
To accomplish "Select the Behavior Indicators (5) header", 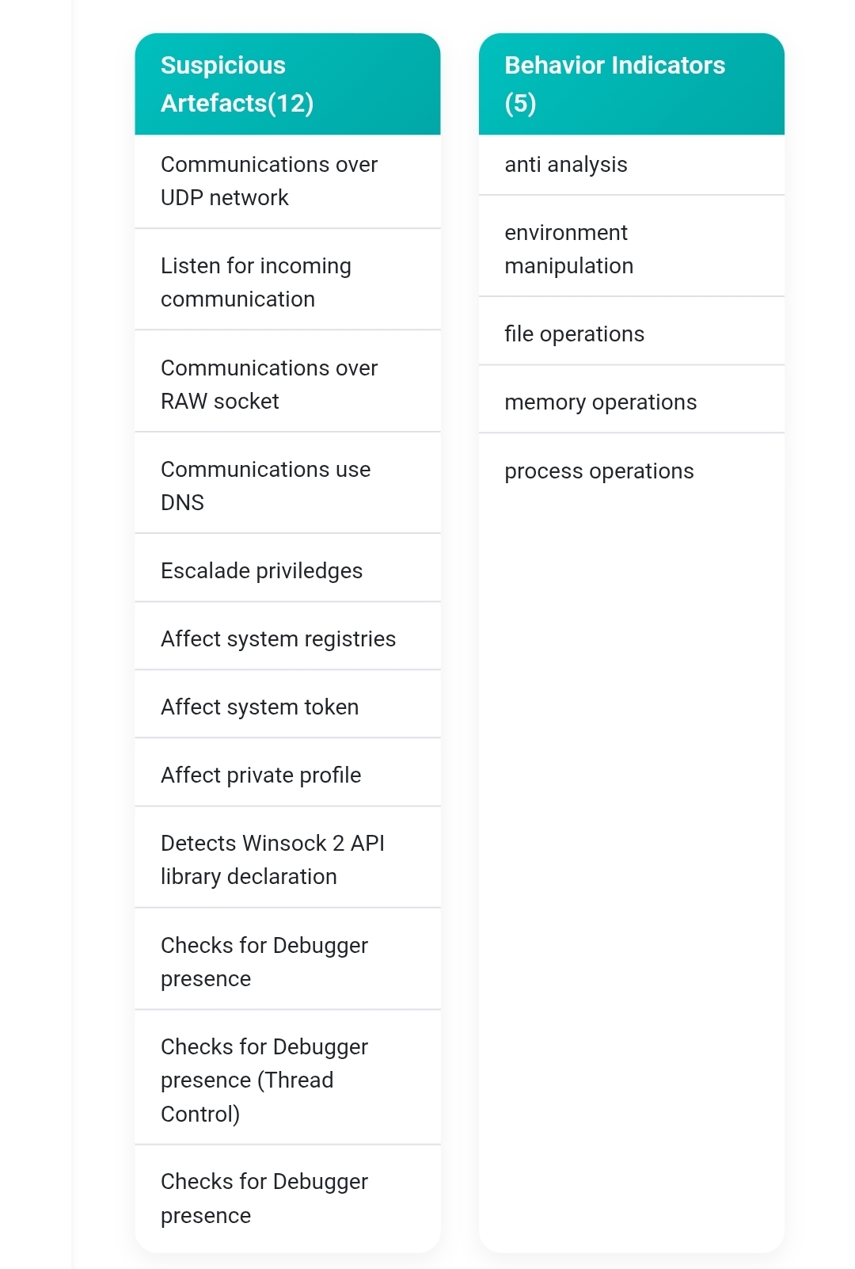I will [x=631, y=84].
